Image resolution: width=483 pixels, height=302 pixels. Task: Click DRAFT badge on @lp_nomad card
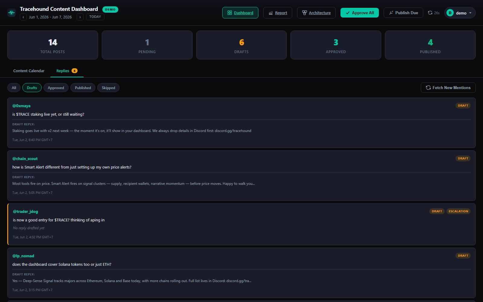click(x=463, y=255)
